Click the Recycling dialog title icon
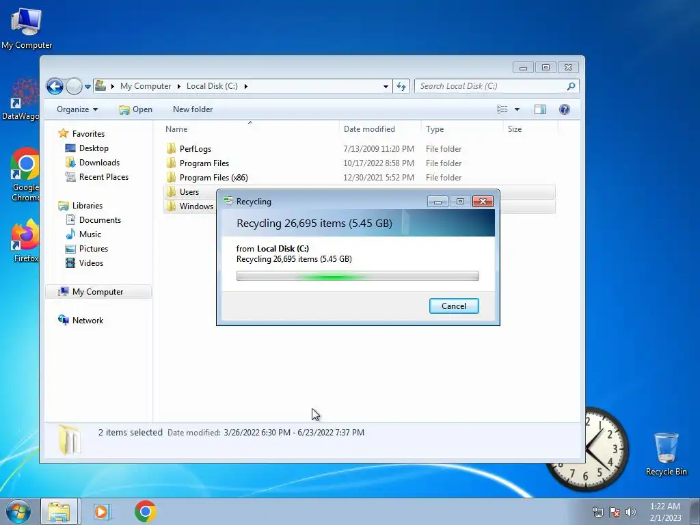The image size is (700, 525). [228, 202]
